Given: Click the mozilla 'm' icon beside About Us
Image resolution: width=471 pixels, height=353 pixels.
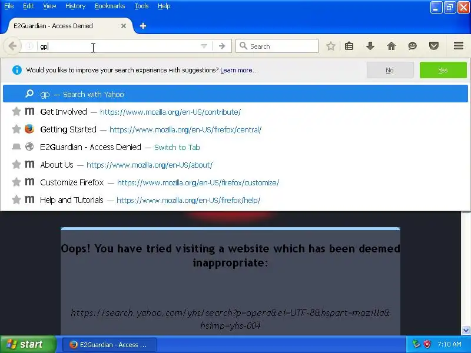Looking at the screenshot, I should (29, 164).
